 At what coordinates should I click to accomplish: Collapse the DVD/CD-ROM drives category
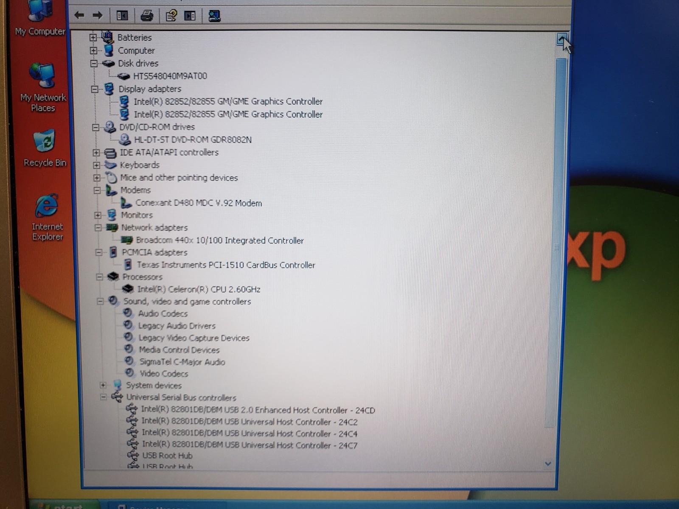(x=95, y=127)
